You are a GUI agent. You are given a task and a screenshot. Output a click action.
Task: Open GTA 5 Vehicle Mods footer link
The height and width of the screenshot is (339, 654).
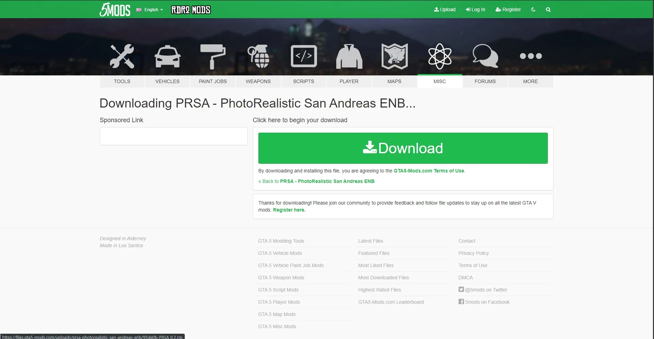(280, 253)
